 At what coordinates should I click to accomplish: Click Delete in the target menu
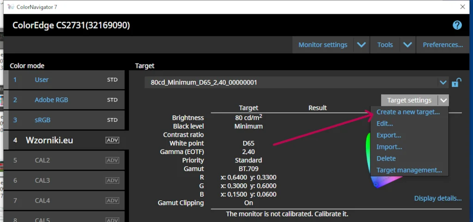click(386, 158)
